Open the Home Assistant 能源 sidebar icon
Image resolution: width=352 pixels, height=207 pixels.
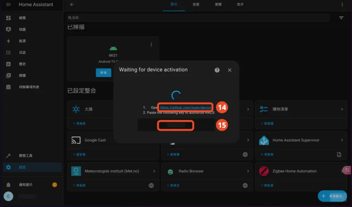pyautogui.click(x=8, y=40)
